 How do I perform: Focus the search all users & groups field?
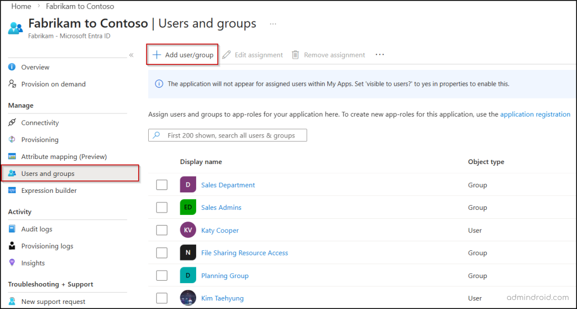[x=228, y=135]
